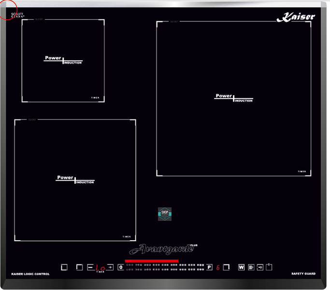This screenshot has width=330, height=290.
Task: Click TIMER label in bottom-left zone
Action: 127,237
